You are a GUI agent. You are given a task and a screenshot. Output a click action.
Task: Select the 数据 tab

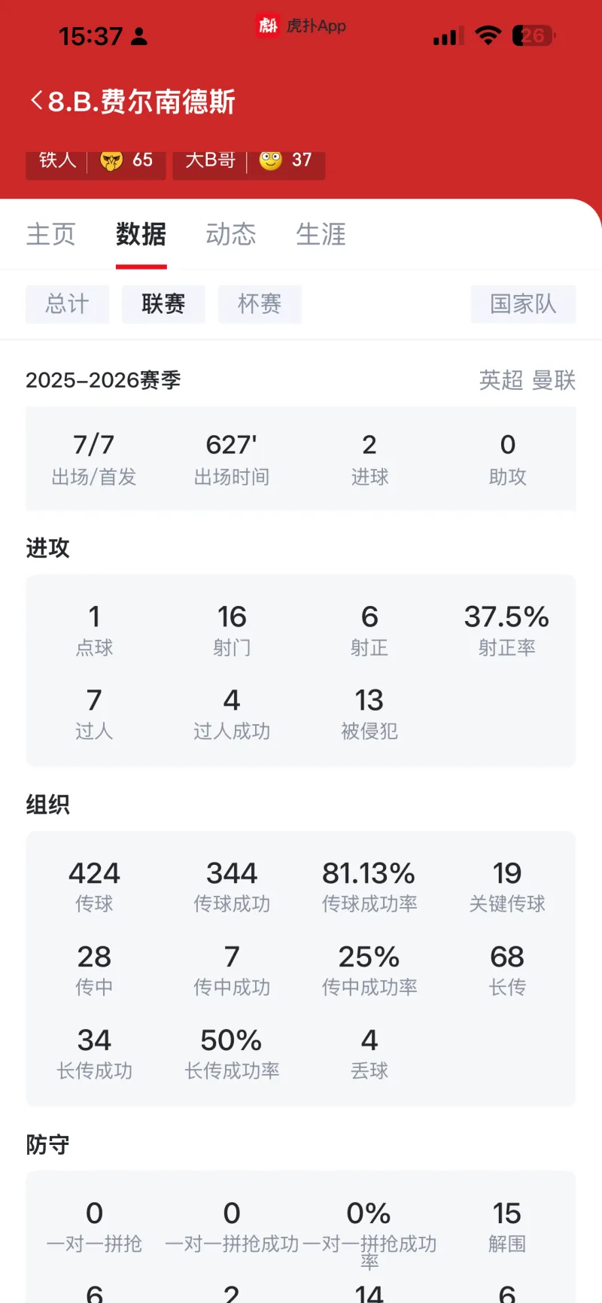click(141, 234)
